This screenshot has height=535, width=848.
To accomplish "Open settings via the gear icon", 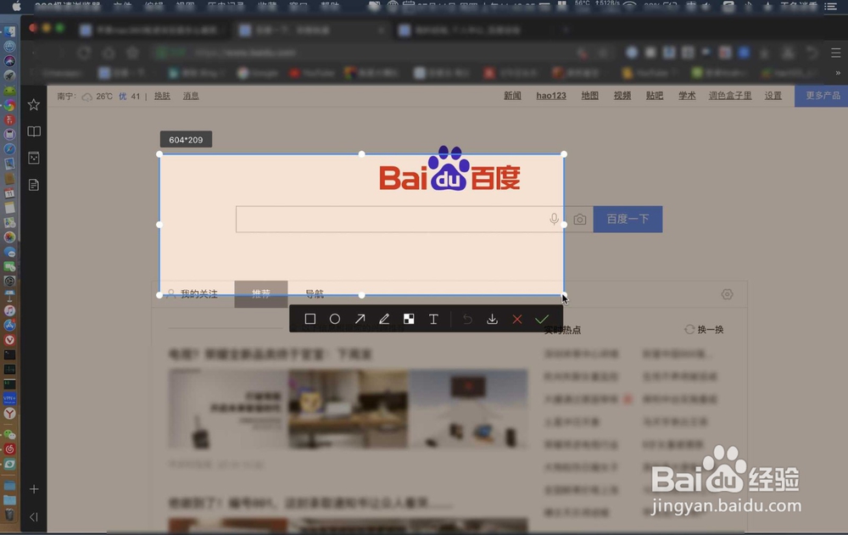I will 727,293.
